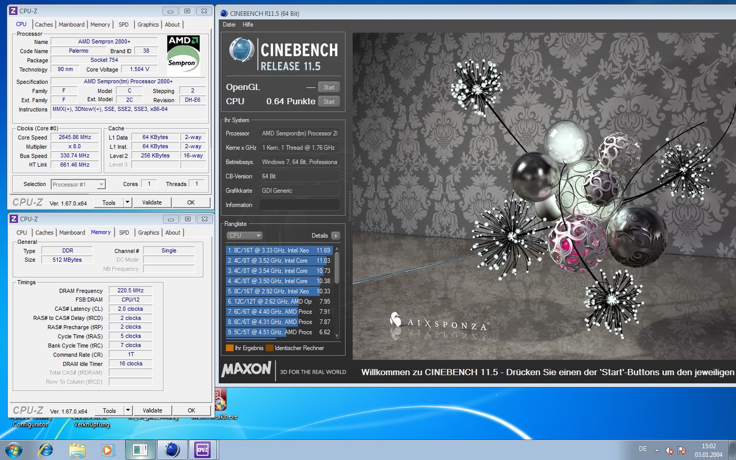The height and width of the screenshot is (460, 736).
Task: Open Windows Explorer folder icon in taskbar
Action: click(77, 450)
